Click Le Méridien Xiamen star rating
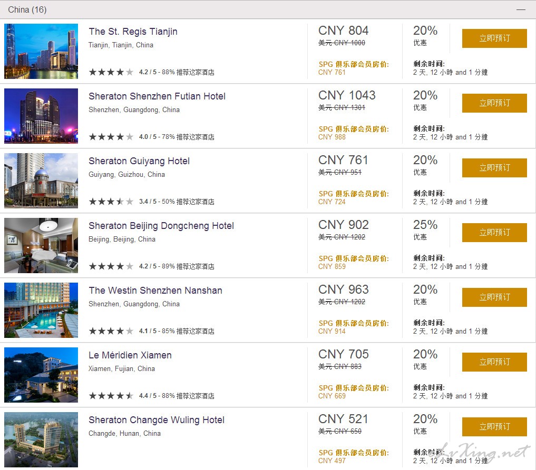The image size is (536, 470). 111,396
